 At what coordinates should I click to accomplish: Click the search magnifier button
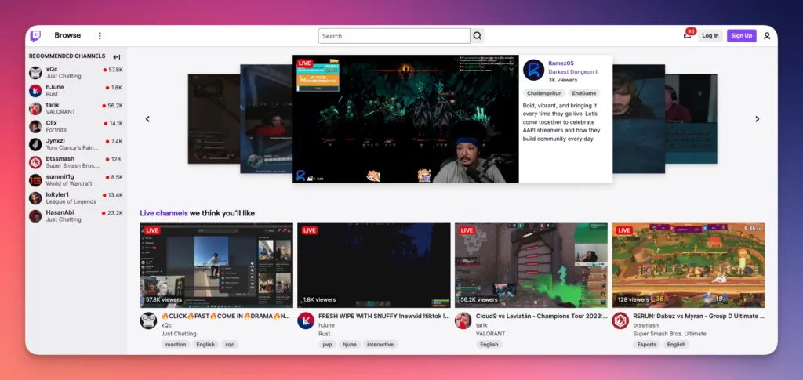478,36
